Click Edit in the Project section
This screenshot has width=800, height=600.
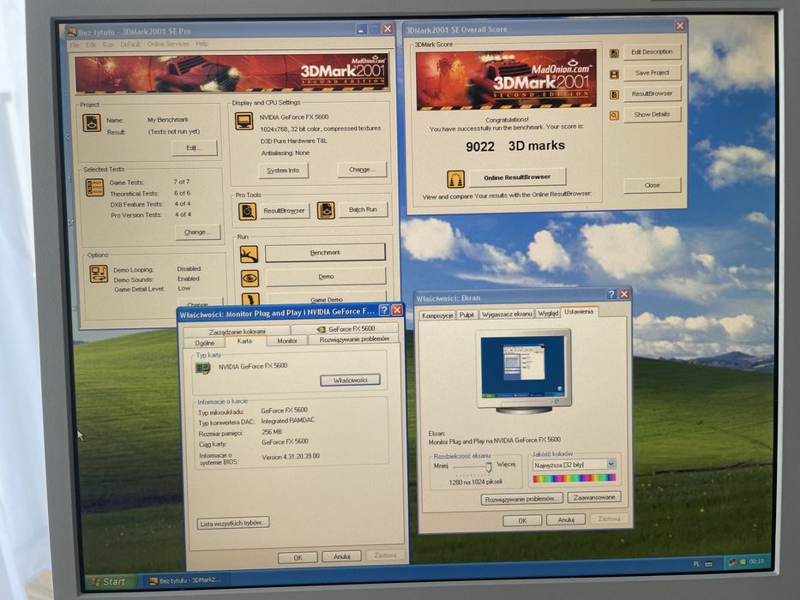click(x=194, y=148)
